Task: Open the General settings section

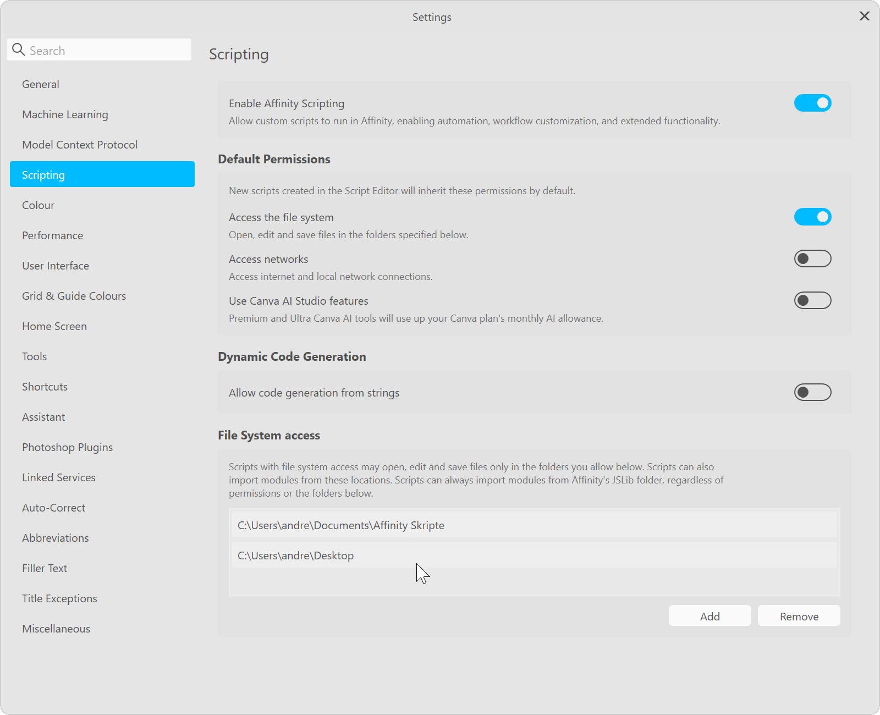Action: [x=102, y=84]
